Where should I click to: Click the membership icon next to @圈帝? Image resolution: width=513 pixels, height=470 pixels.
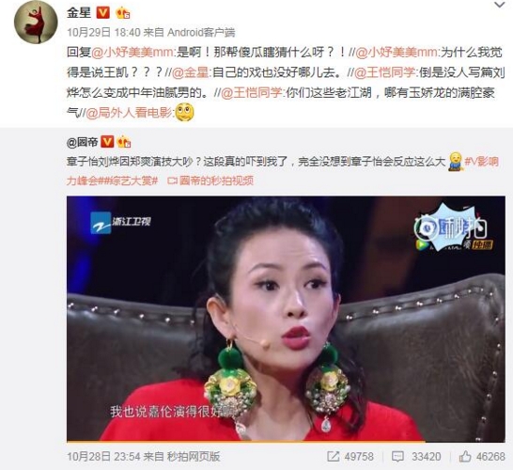tap(123, 142)
